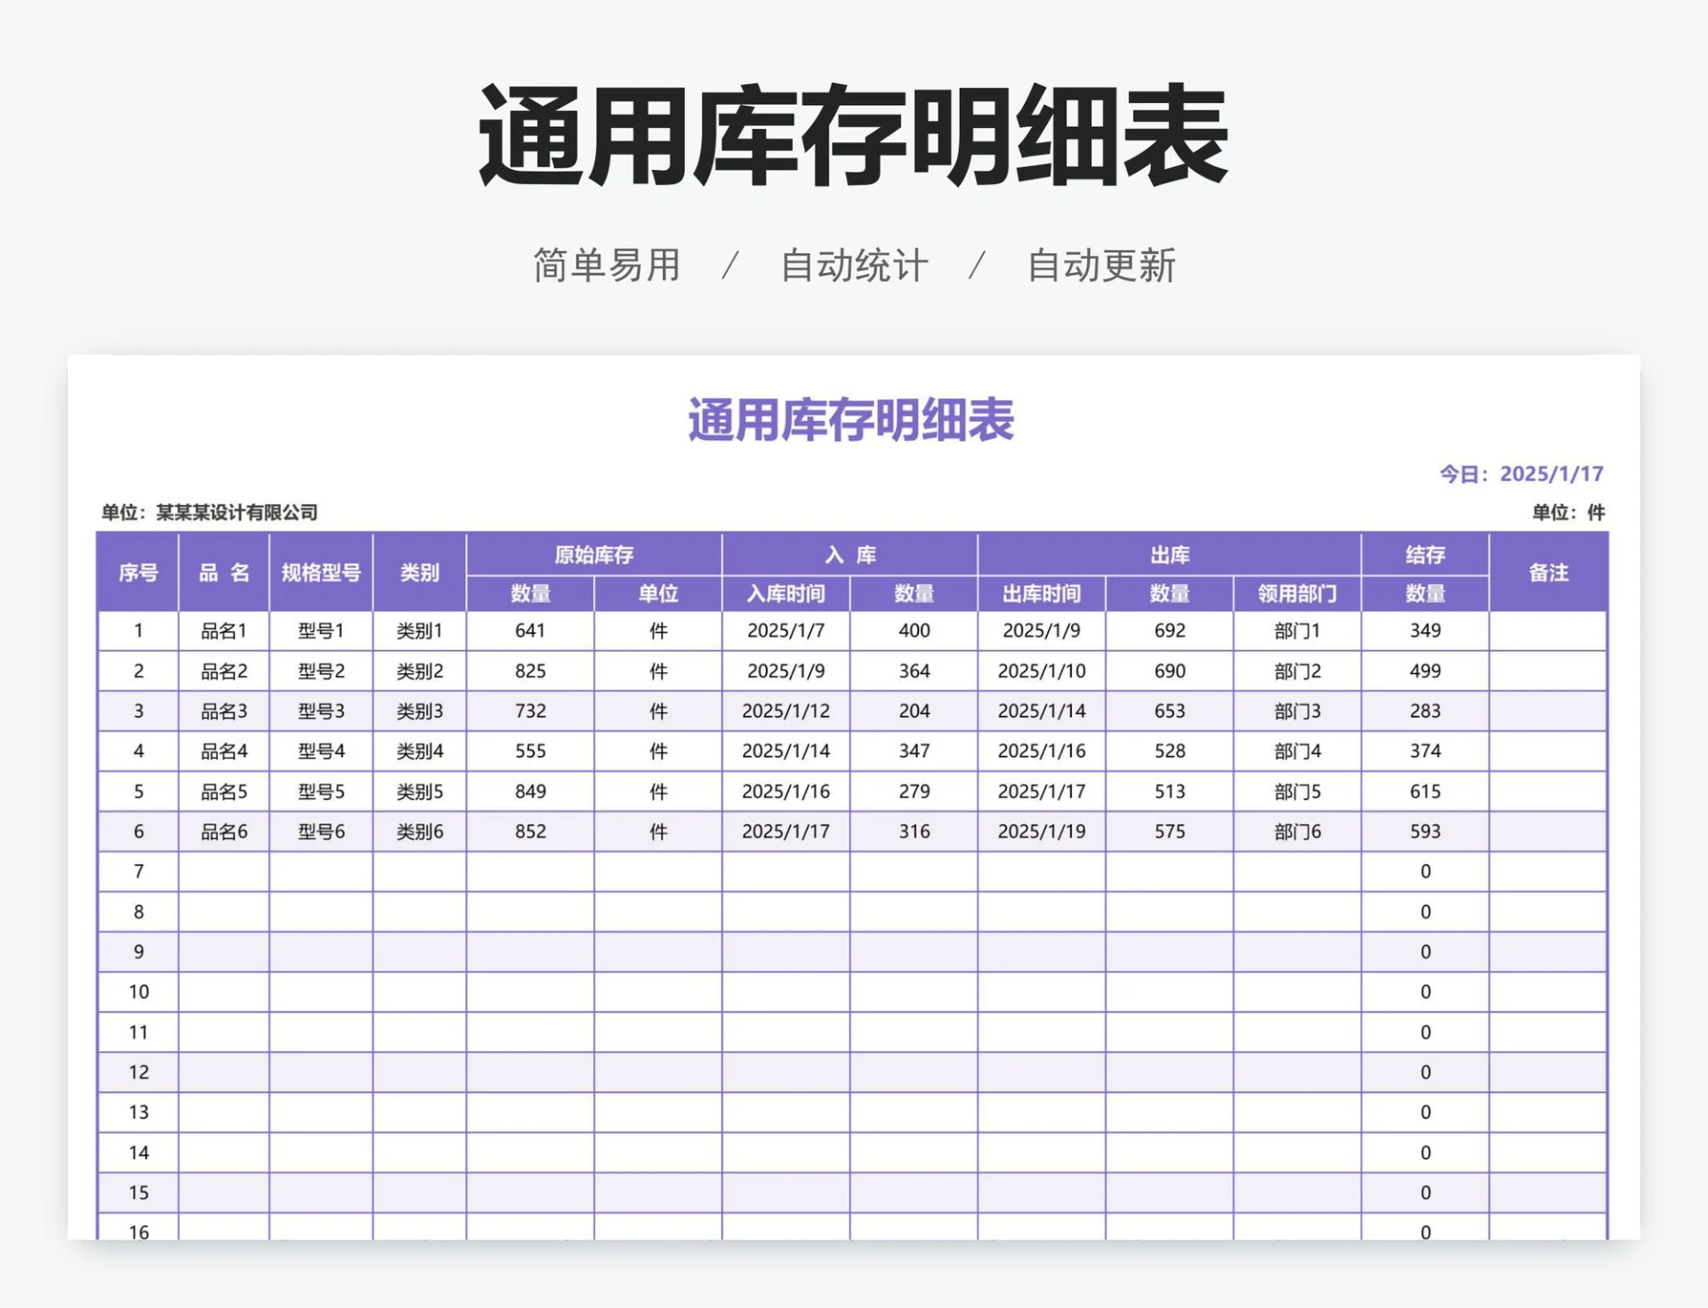Viewport: 1708px width, 1308px height.
Task: Click the company name 某某某设计有限公司
Action: pyautogui.click(x=238, y=510)
